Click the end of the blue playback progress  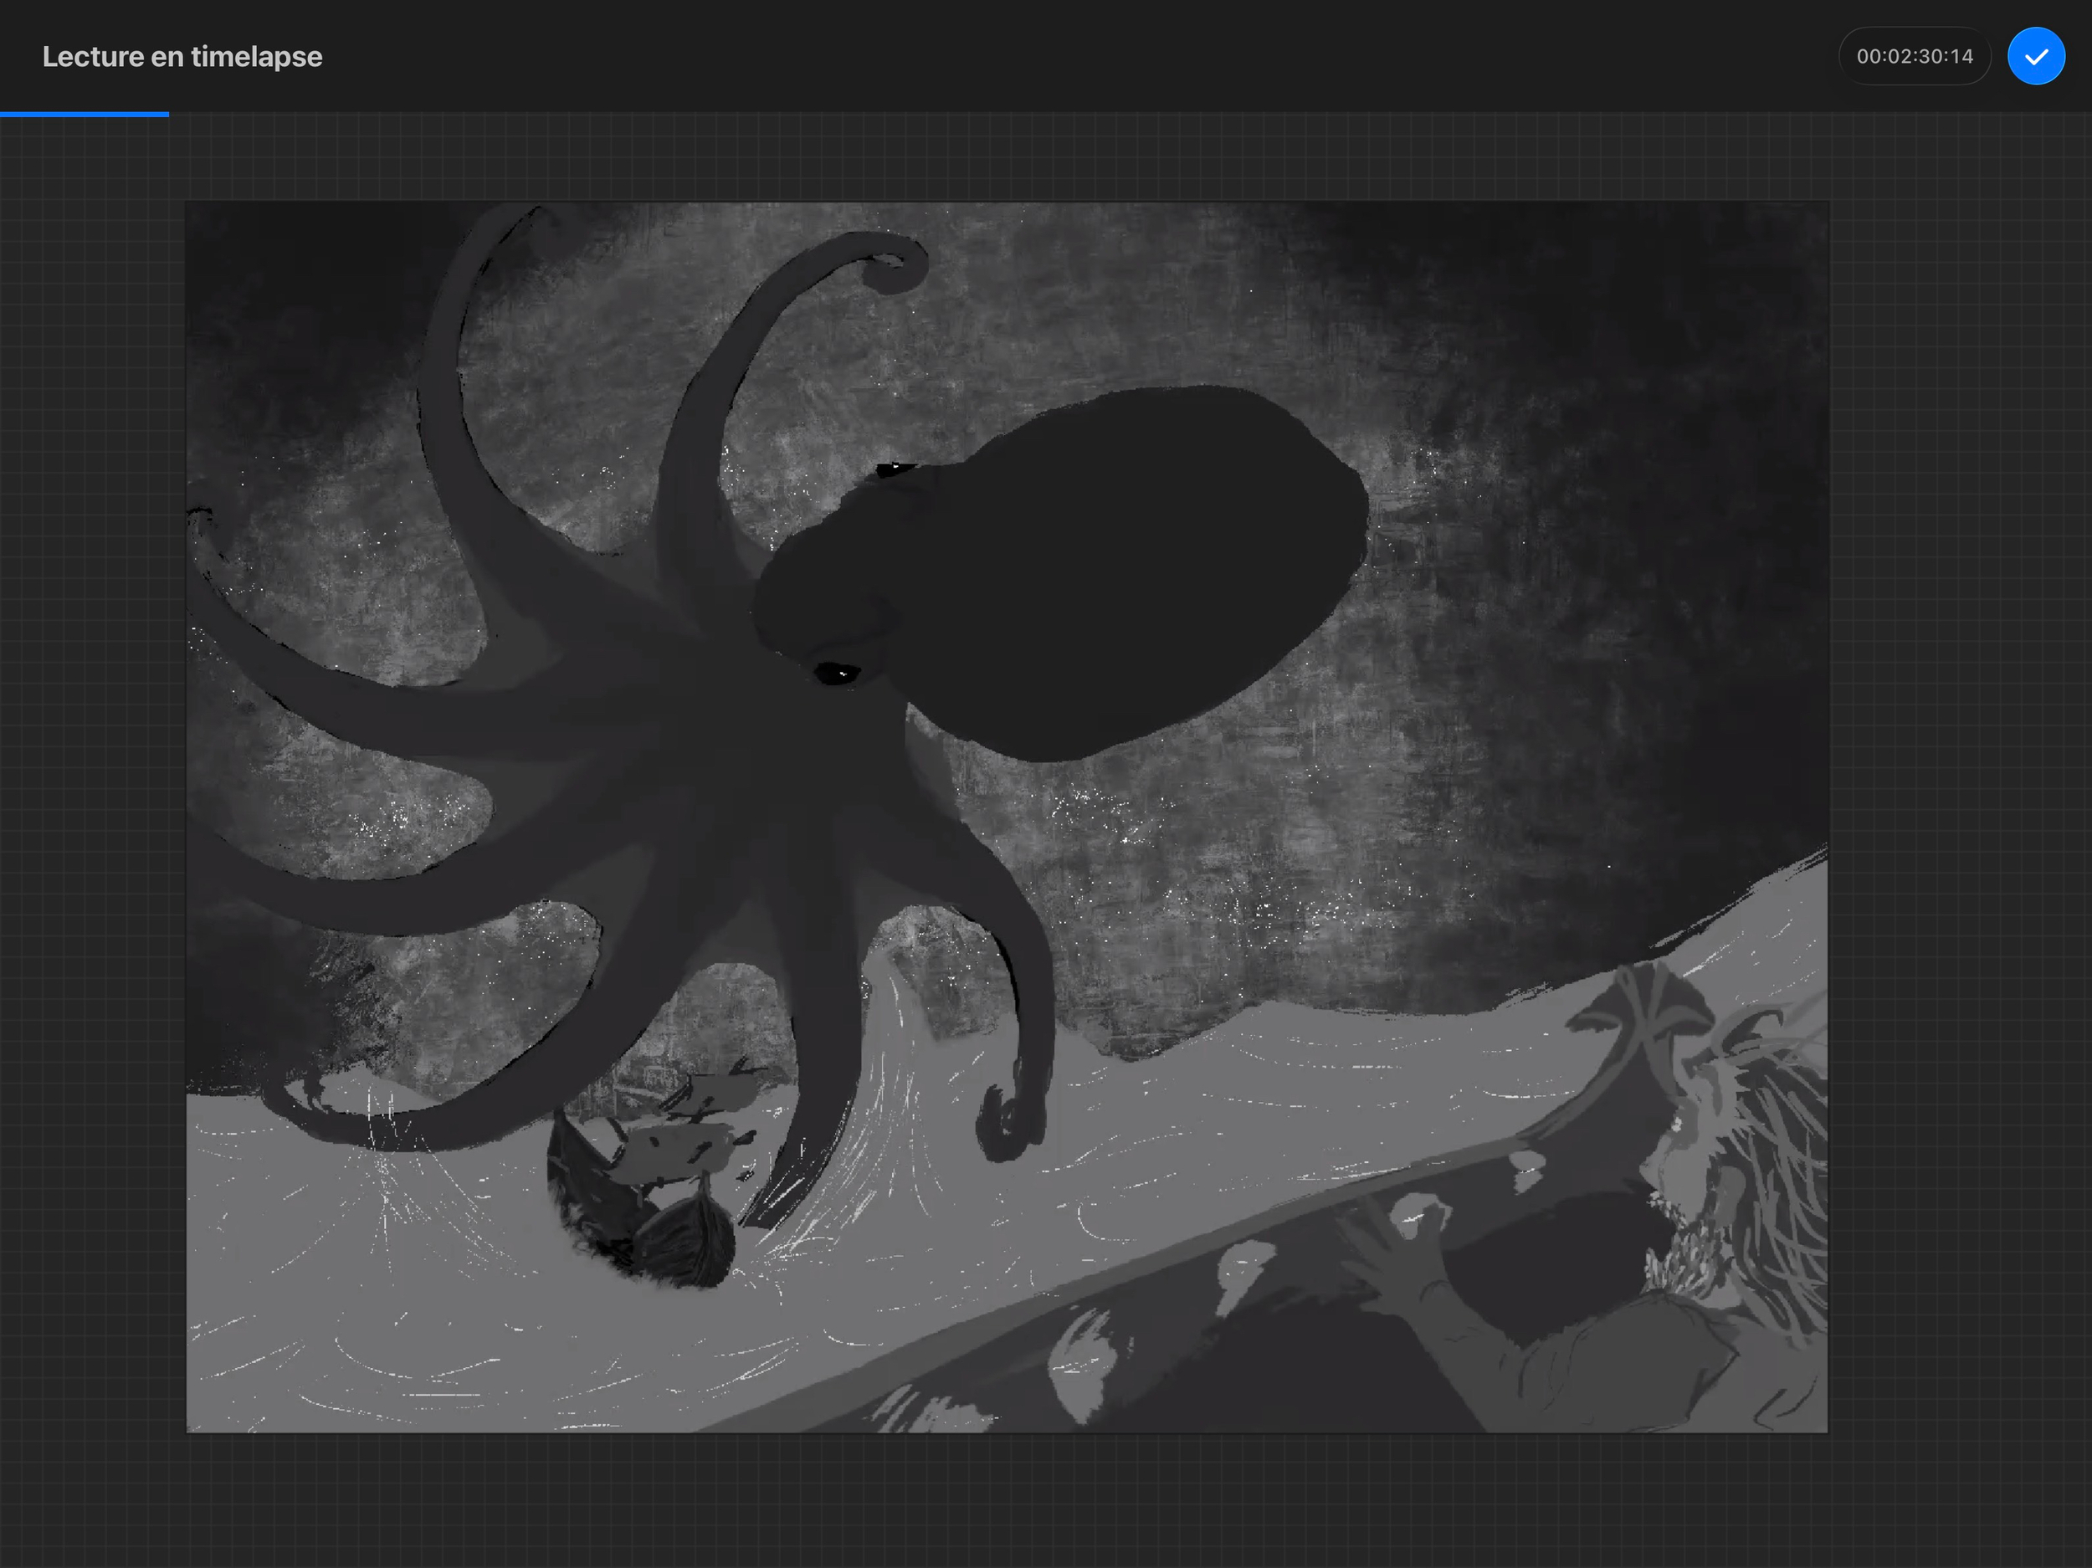tap(167, 115)
